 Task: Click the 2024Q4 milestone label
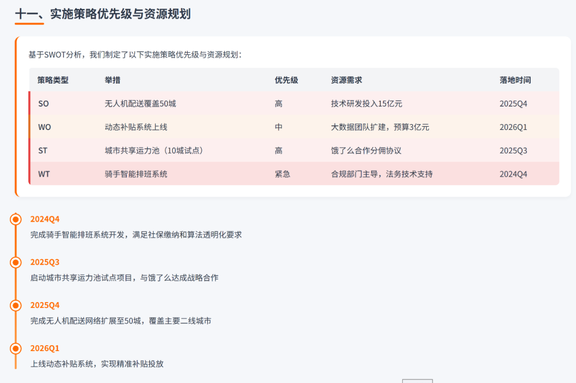44,218
